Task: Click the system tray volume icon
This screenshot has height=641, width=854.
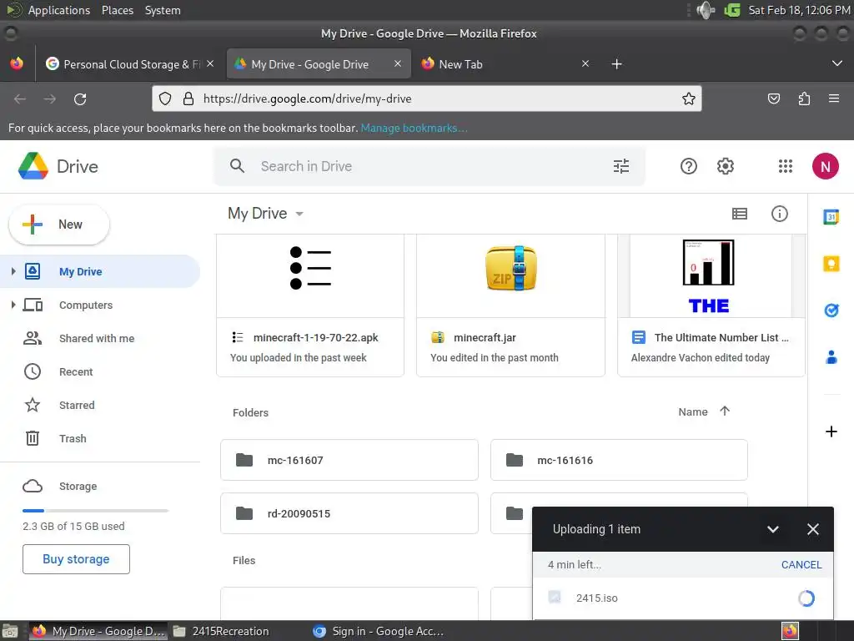Action: coord(706,10)
